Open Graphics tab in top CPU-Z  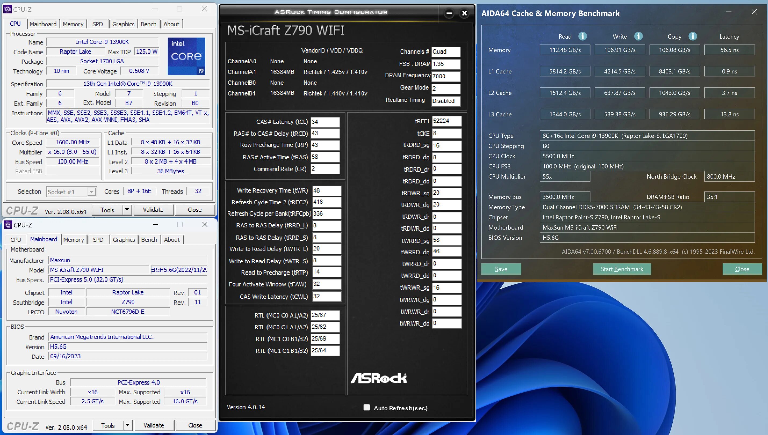[123, 24]
